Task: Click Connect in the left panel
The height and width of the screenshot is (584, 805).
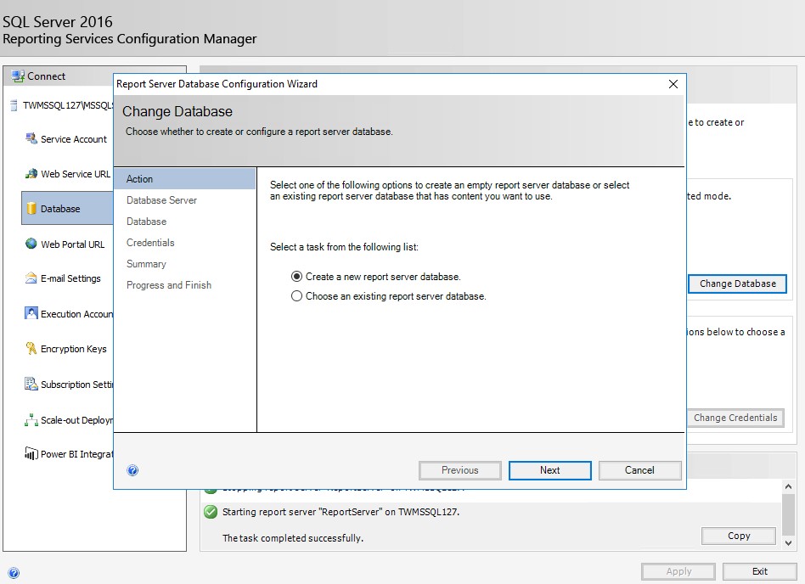Action: coord(46,76)
